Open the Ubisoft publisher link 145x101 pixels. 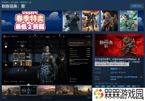pos(113,79)
